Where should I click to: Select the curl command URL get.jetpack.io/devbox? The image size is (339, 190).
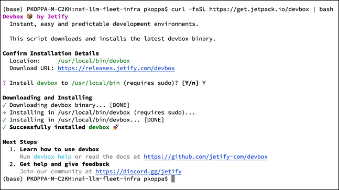[x=259, y=9]
